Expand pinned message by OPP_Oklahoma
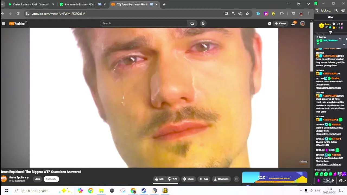Screen dimensions: 347x195 pyautogui.click(x=344, y=45)
